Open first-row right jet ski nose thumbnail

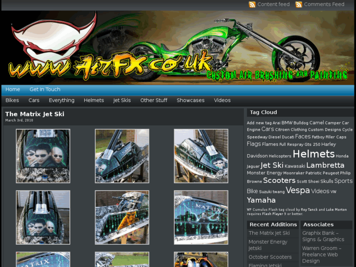201,156
